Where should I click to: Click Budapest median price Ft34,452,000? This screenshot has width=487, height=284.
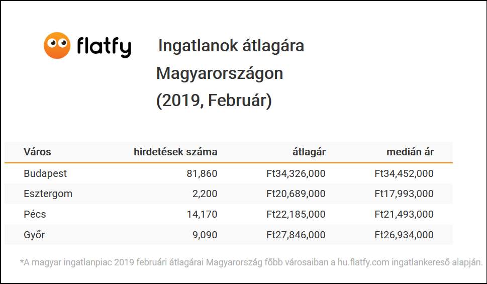point(404,173)
